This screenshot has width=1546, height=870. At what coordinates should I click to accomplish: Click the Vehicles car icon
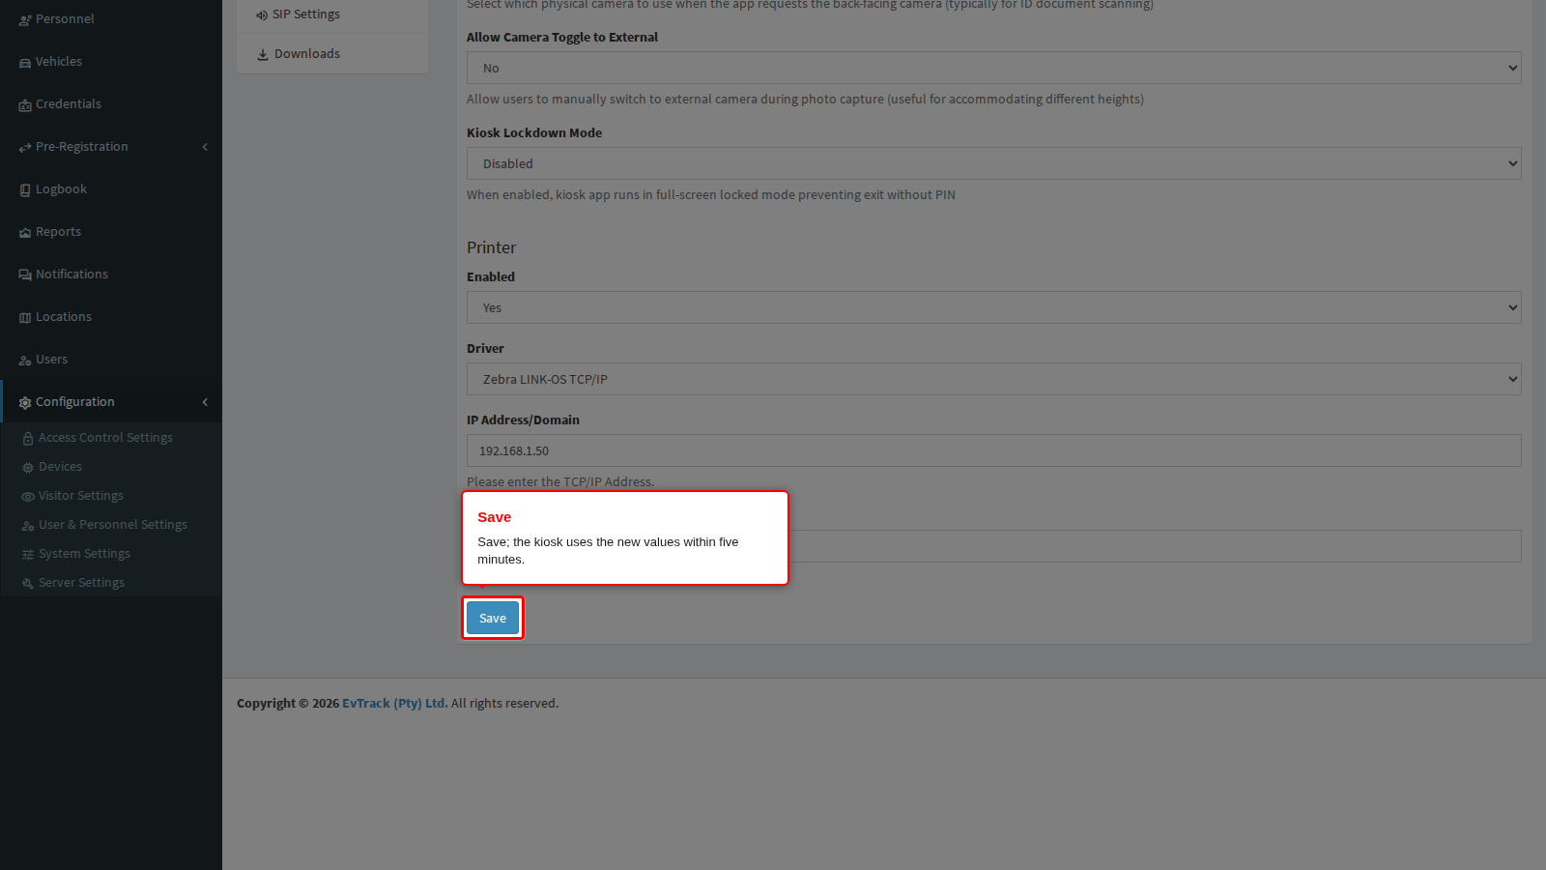(25, 62)
